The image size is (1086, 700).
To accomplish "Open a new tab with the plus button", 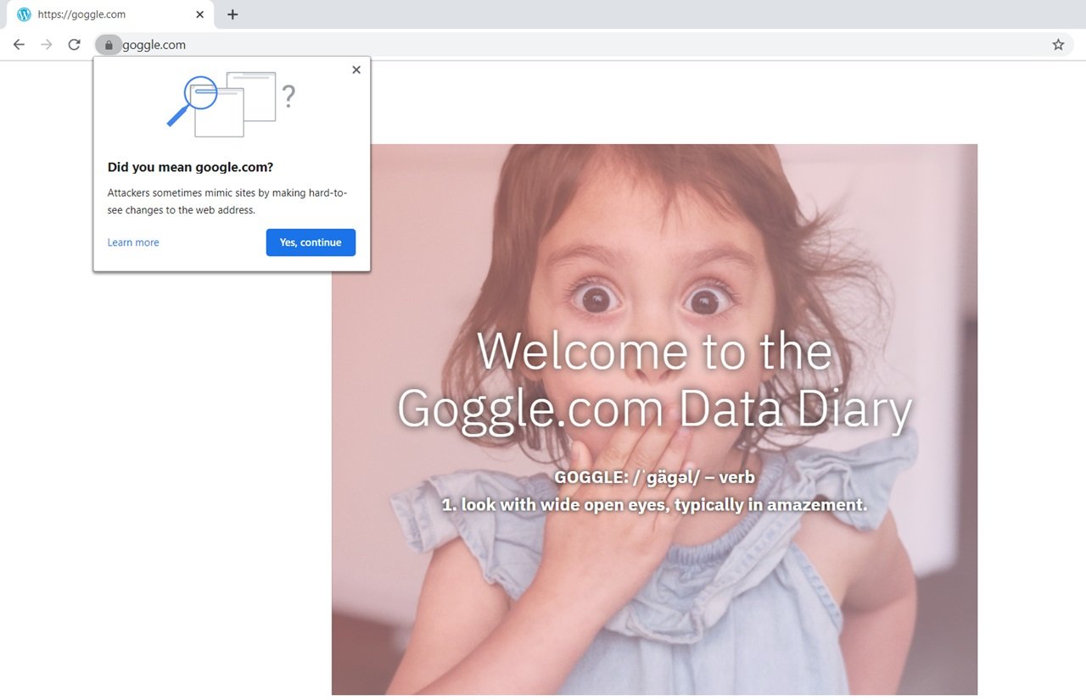I will tap(232, 14).
